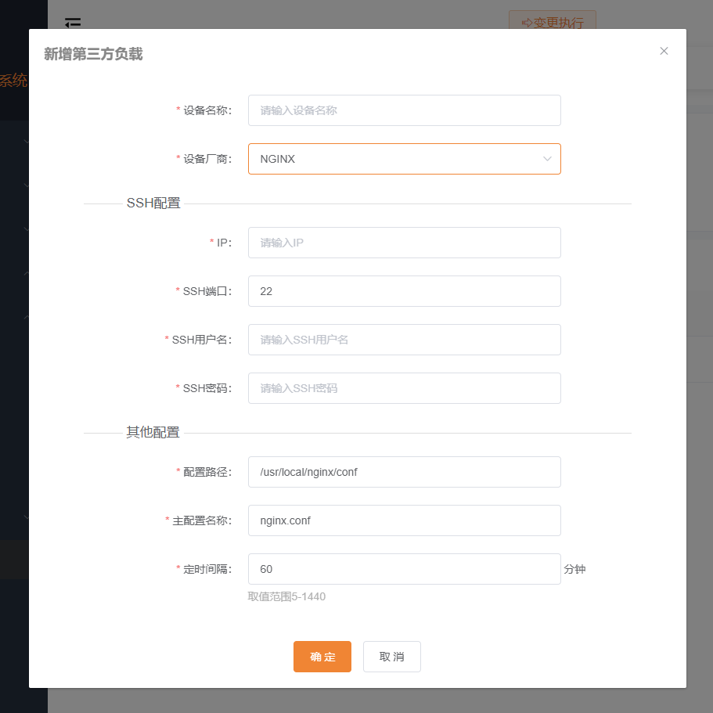This screenshot has width=713, height=713.
Task: Select the 配置路径 path field
Action: 404,472
